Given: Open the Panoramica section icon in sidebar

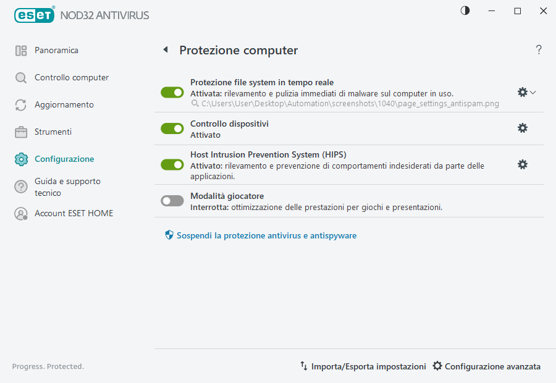Looking at the screenshot, I should pos(21,50).
